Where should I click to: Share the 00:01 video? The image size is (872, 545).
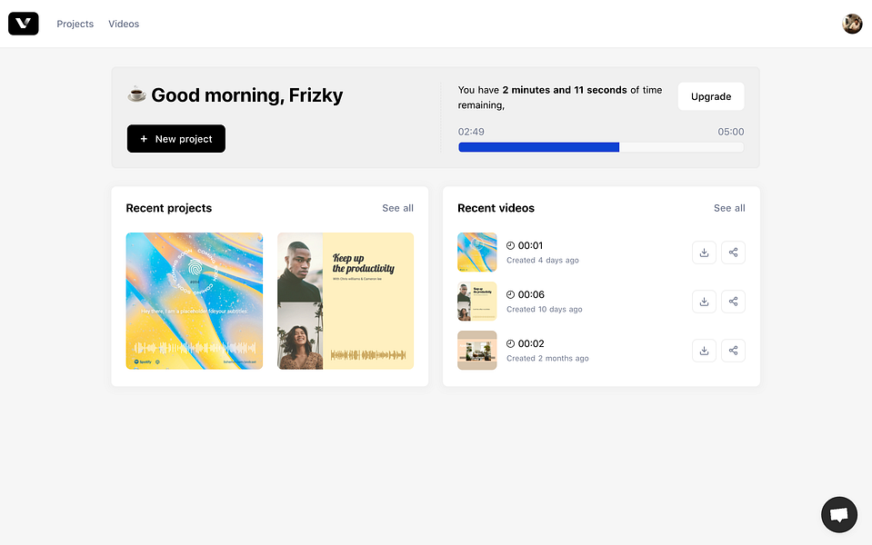[733, 253]
